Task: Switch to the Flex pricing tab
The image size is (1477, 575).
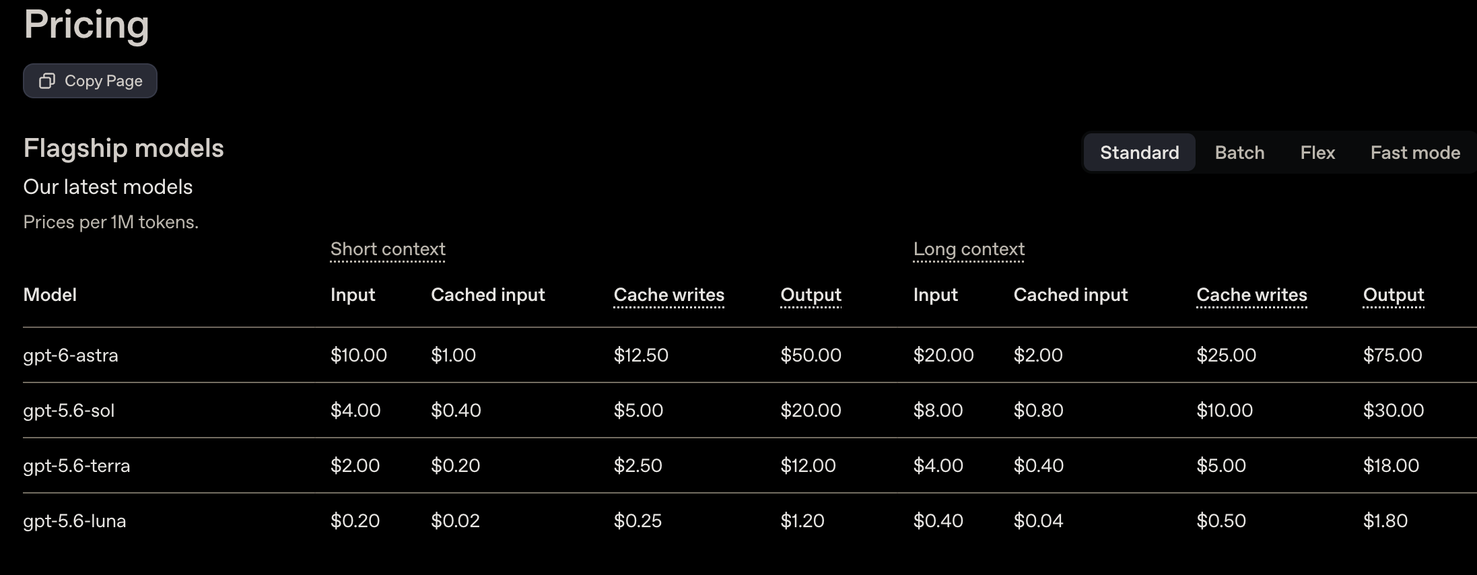Action: coord(1317,152)
